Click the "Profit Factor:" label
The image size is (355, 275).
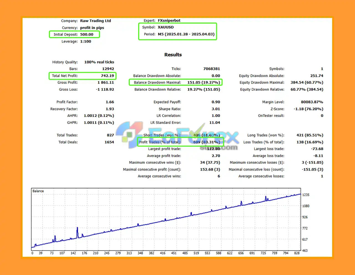tap(67, 102)
